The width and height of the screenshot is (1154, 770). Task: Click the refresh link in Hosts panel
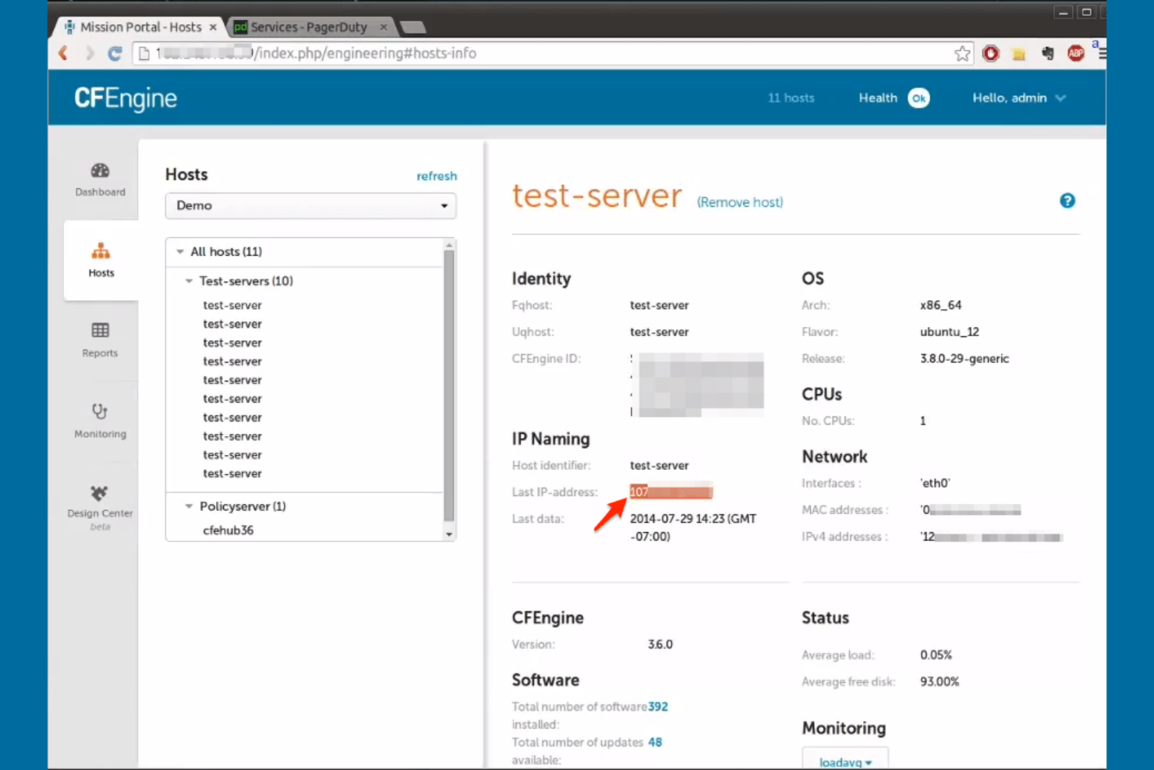437,176
